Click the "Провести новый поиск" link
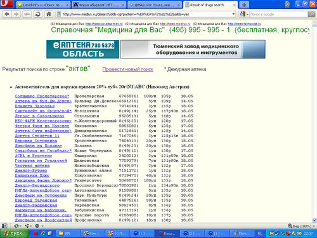This screenshot has width=317, height=238. pos(128,69)
